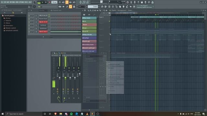This screenshot has height=116, width=207.
Task: Click the undo history circular arrow icon
Action: pyautogui.click(x=127, y=2)
